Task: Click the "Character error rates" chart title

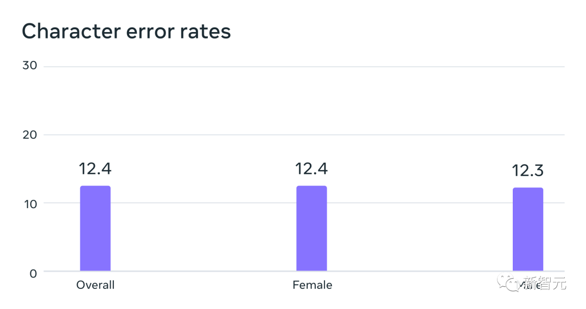Action: tap(126, 31)
